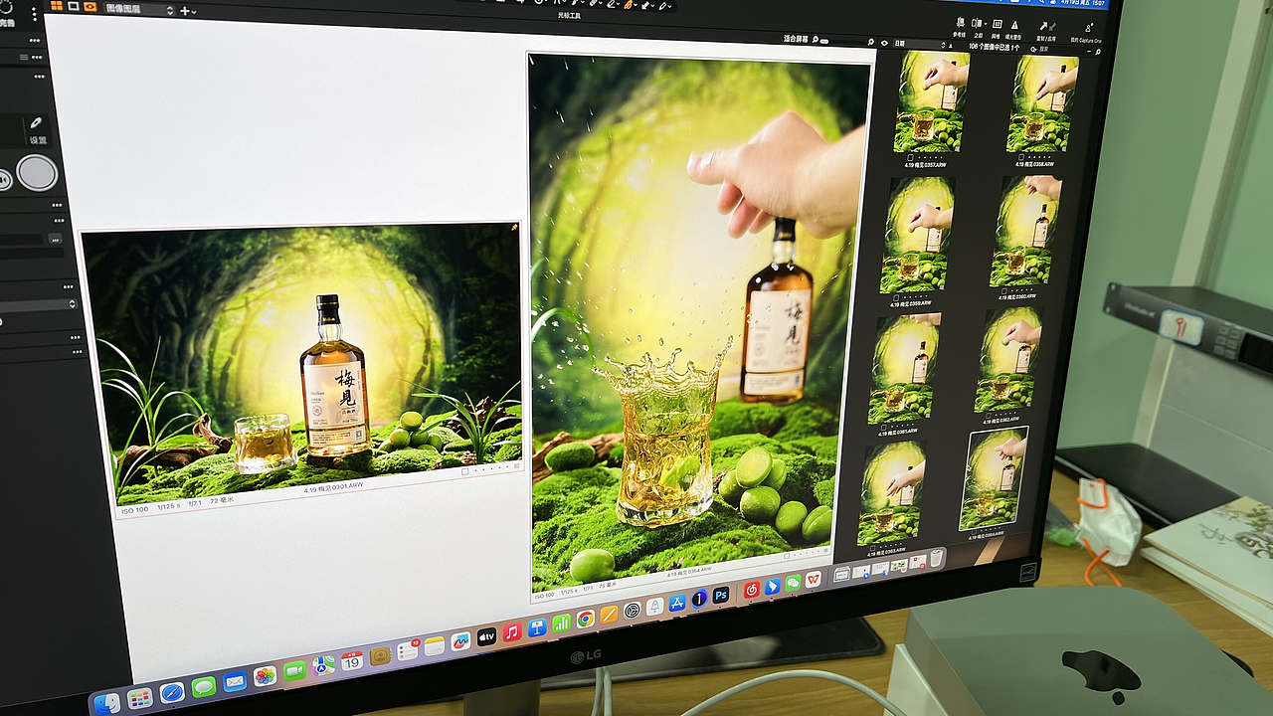The height and width of the screenshot is (716, 1273).
Task: Switch to the single-image viewer mode
Action: click(74, 6)
